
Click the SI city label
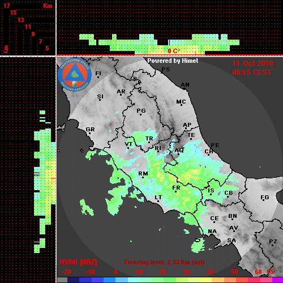(x=100, y=97)
